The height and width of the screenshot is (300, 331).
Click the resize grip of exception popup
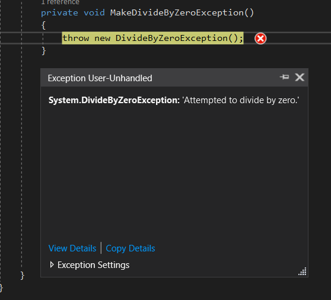(x=303, y=272)
